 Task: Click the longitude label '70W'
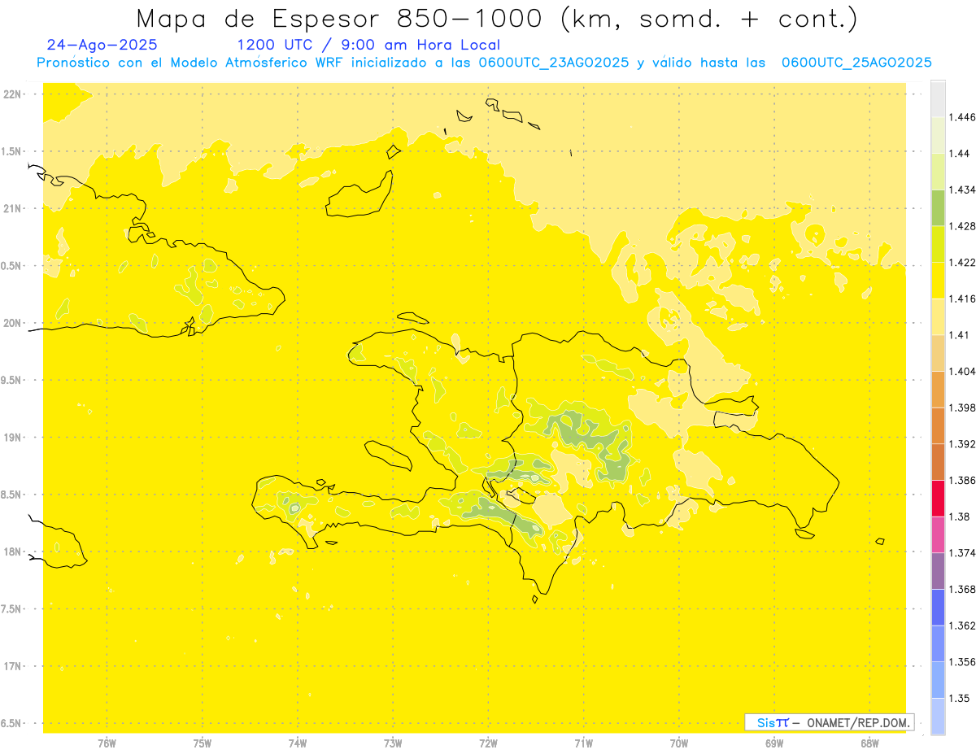tap(679, 743)
